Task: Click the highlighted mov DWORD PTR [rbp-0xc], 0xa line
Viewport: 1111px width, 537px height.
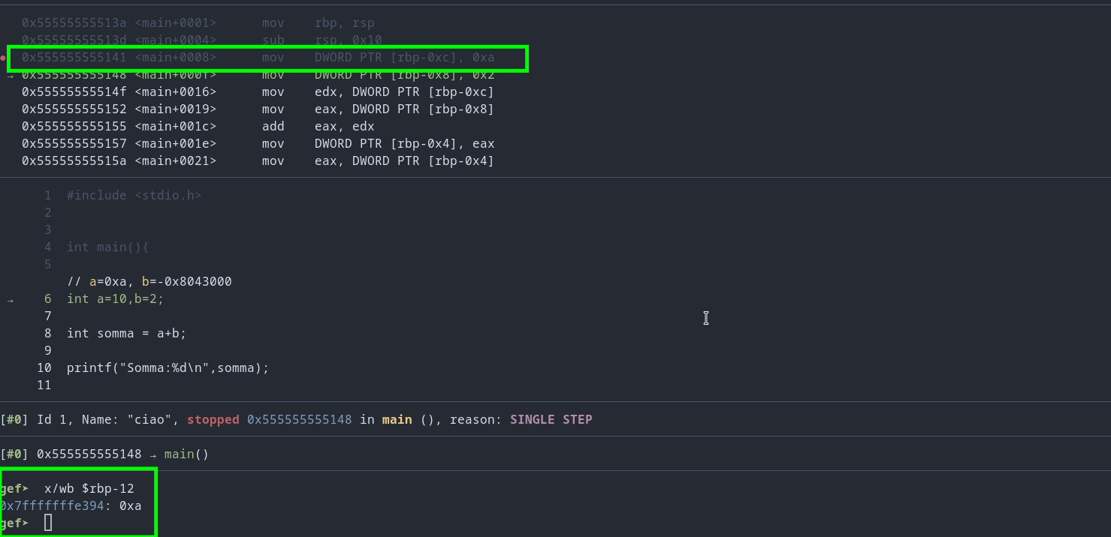Action: 258,58
